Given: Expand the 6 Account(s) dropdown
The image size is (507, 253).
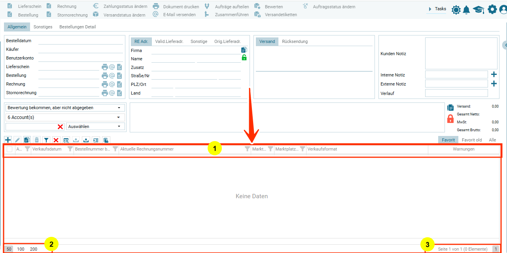Looking at the screenshot, I should (64, 117).
